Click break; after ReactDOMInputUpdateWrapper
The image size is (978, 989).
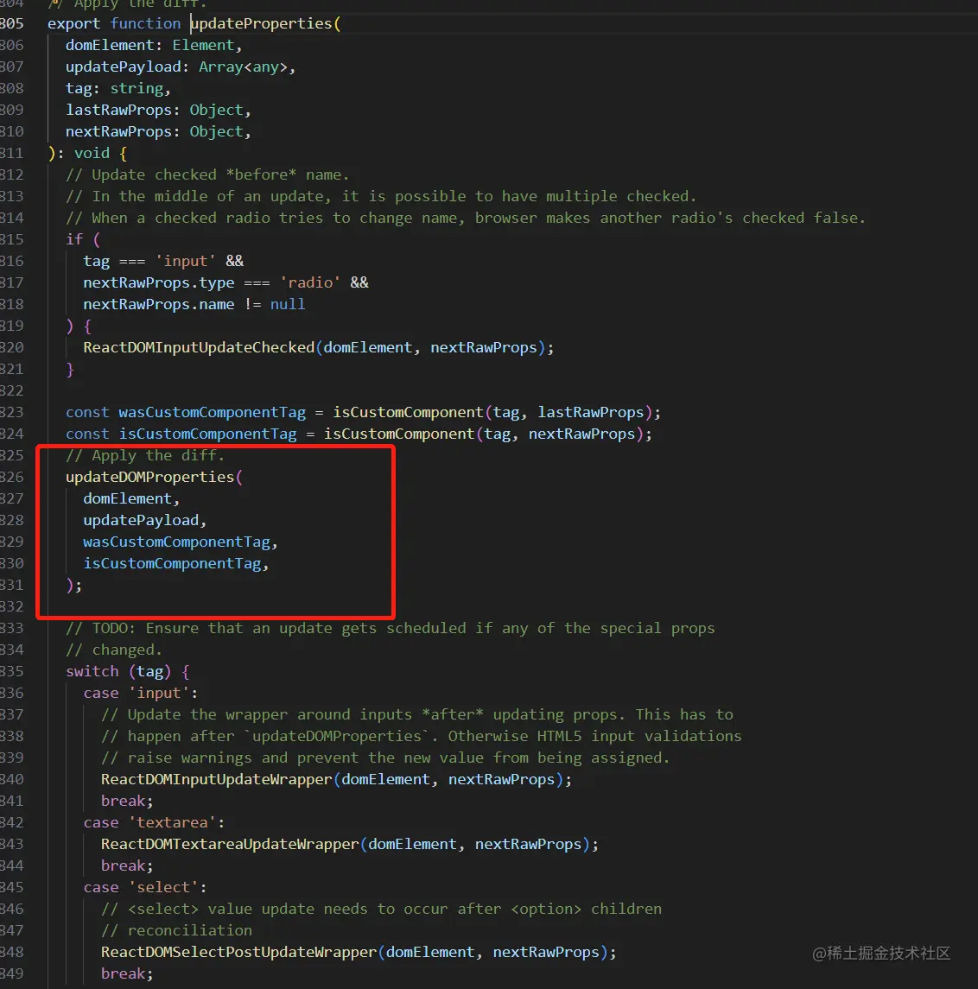127,801
